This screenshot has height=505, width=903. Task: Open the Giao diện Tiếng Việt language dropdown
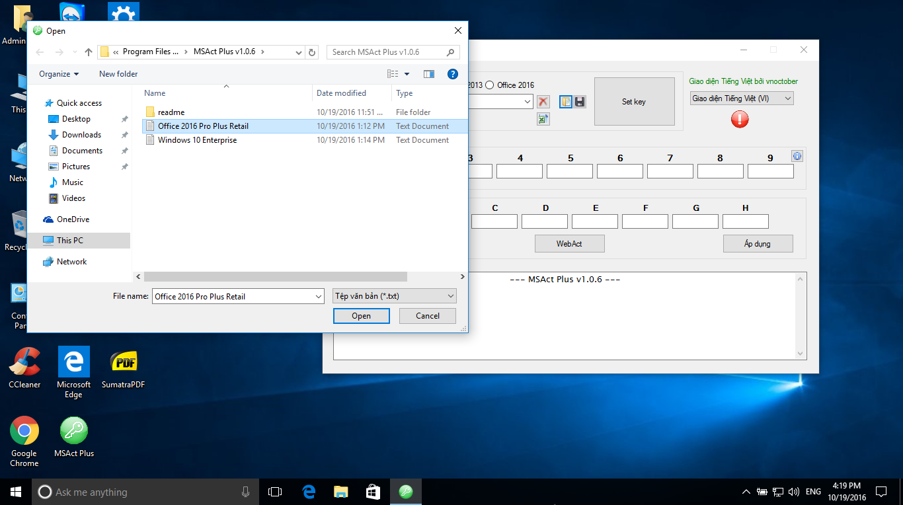(742, 98)
